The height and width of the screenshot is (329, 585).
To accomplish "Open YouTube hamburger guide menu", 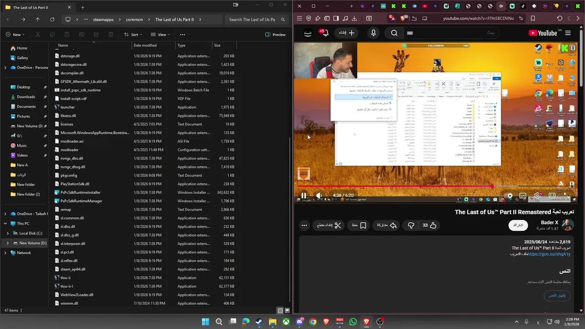I will click(568, 33).
